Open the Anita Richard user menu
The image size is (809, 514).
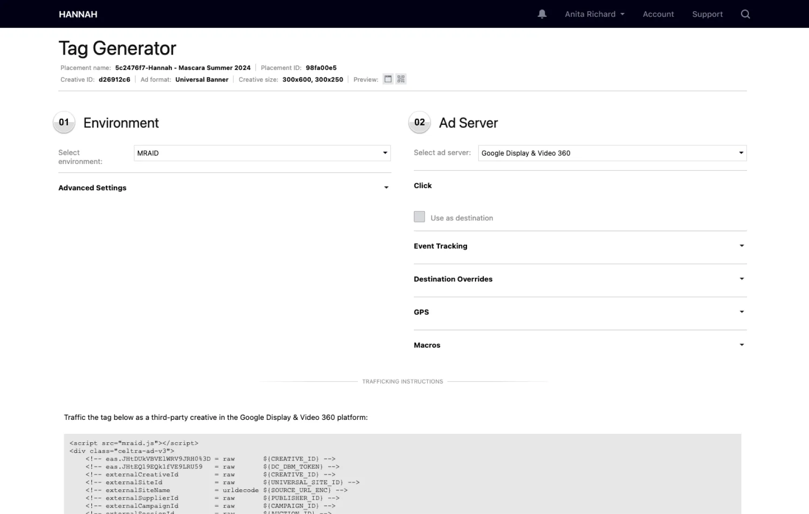(x=595, y=14)
